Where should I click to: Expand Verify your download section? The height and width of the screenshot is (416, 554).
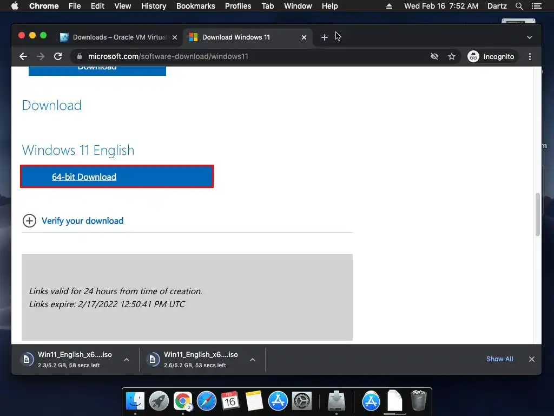pos(29,221)
